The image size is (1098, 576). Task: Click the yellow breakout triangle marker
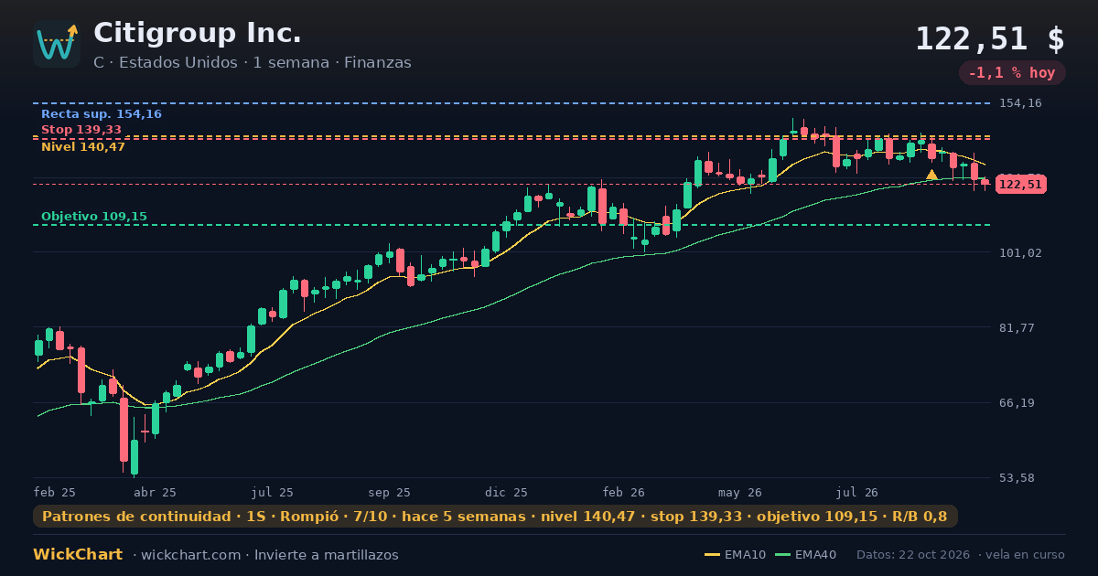pos(931,174)
